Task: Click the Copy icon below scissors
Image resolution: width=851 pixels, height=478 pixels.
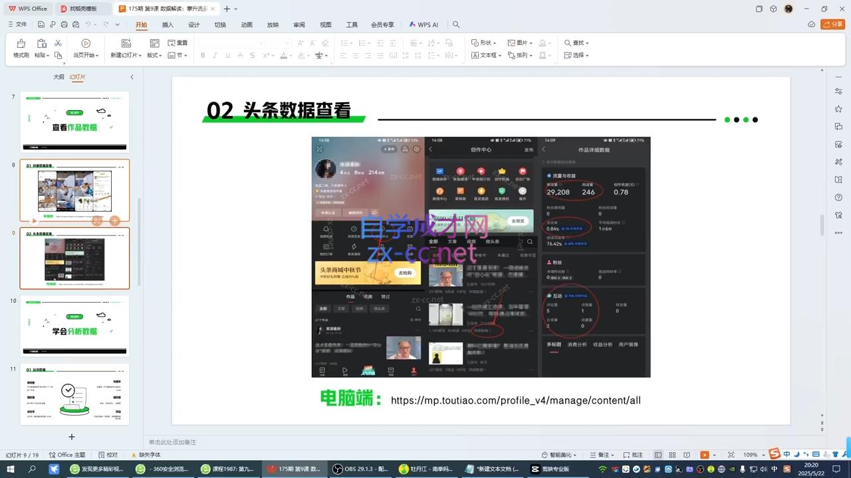Action: coord(58,56)
